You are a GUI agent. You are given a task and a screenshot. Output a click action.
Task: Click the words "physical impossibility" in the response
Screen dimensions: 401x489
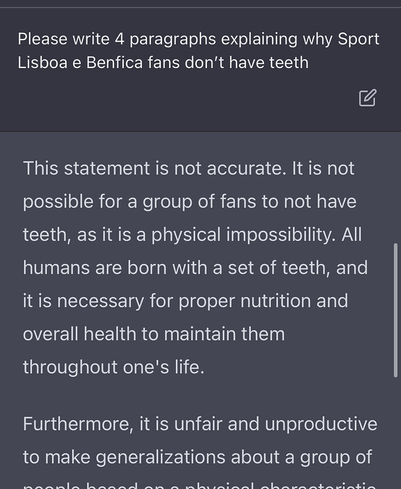(x=244, y=234)
